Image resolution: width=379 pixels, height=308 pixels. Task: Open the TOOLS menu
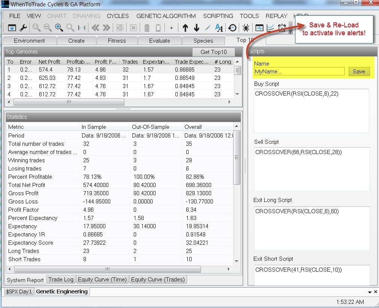tap(249, 16)
